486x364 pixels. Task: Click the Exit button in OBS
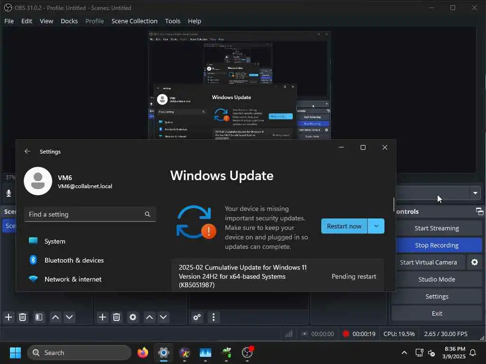437,313
